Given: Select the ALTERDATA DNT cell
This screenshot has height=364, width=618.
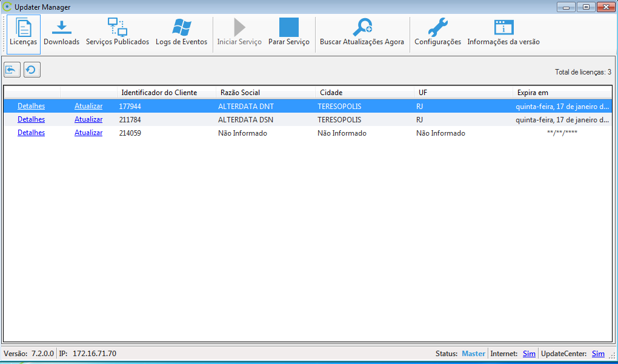Looking at the screenshot, I should [x=245, y=107].
